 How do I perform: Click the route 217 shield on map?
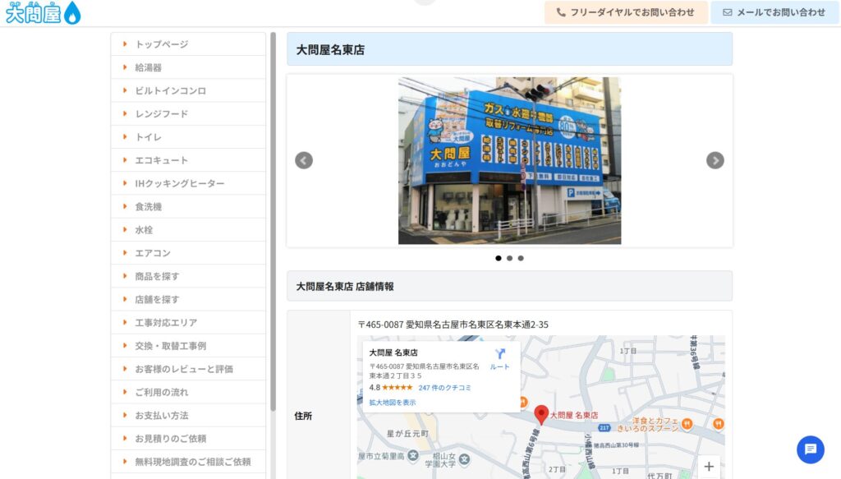click(604, 427)
